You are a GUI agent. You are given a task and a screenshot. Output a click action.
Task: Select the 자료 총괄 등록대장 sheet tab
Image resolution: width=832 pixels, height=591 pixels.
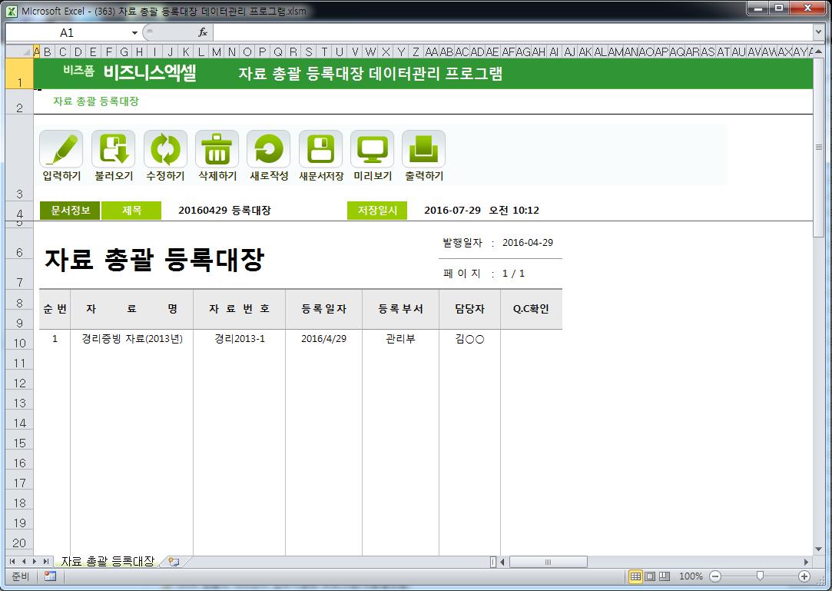coord(107,562)
